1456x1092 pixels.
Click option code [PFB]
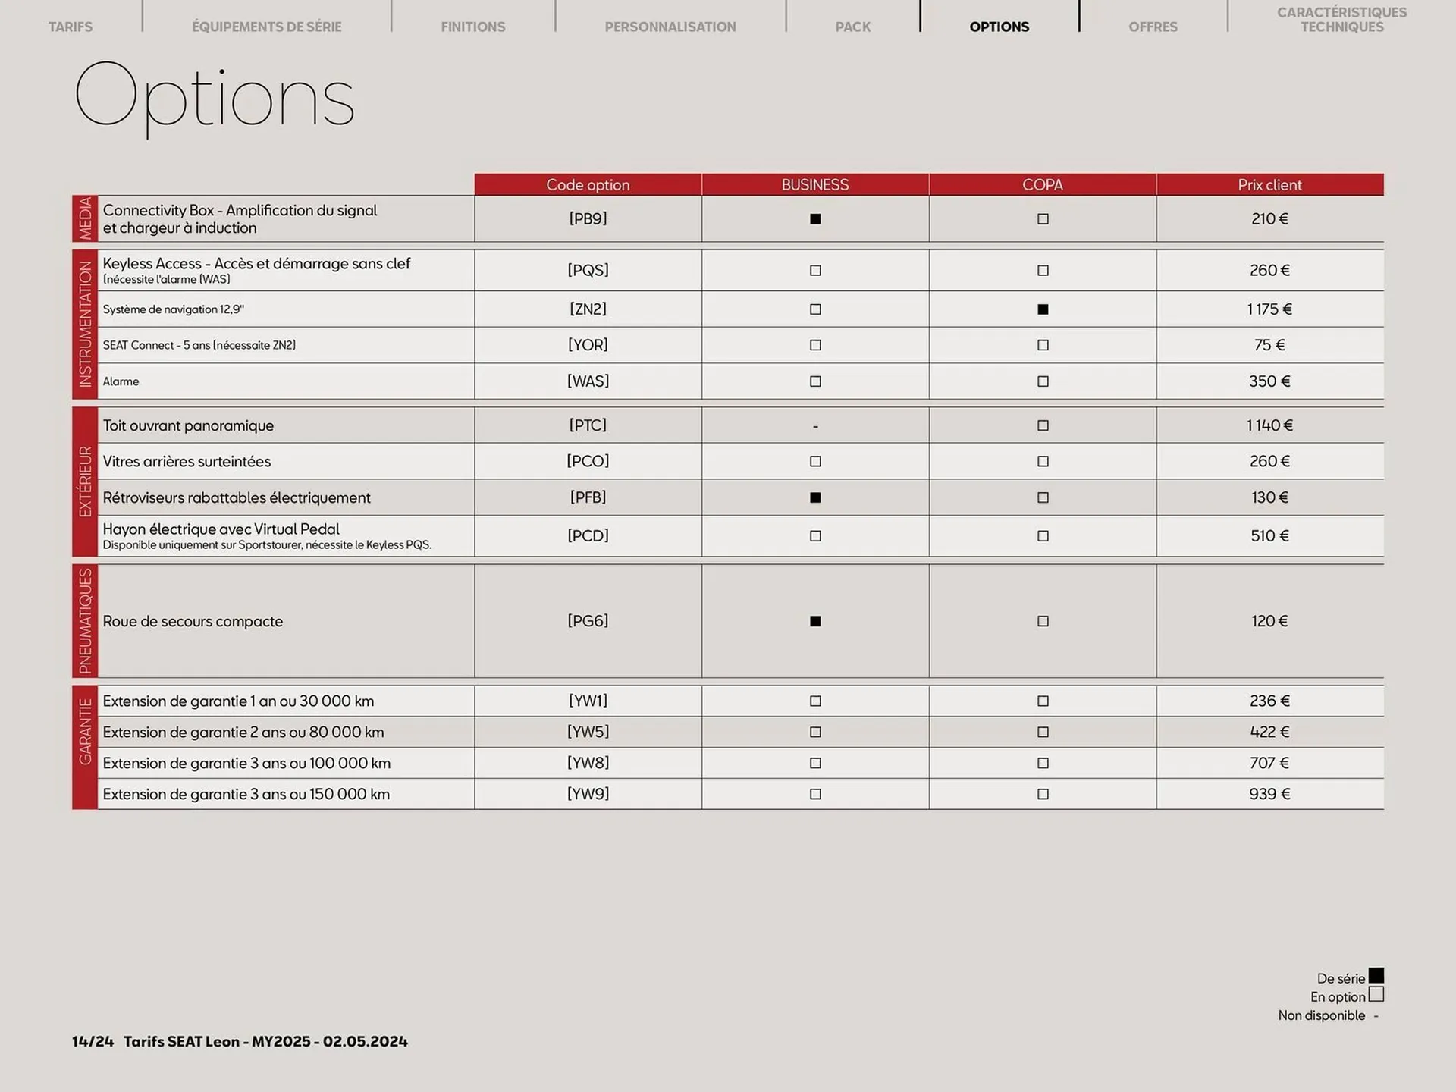click(x=588, y=497)
